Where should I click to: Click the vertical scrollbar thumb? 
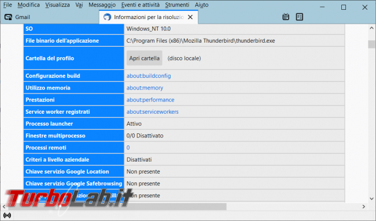click(x=372, y=44)
